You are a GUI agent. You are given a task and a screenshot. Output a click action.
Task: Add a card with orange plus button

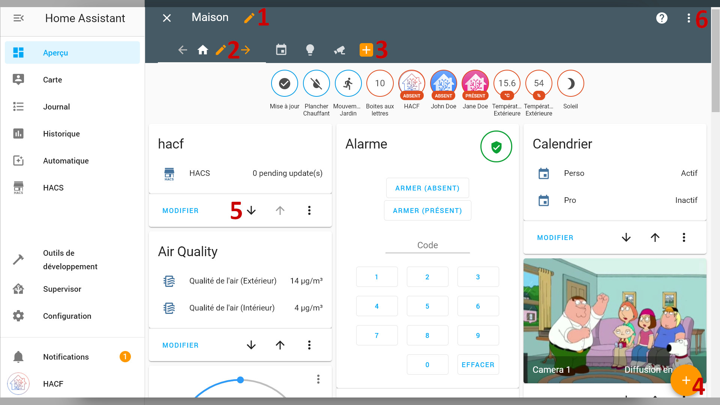coord(686,380)
